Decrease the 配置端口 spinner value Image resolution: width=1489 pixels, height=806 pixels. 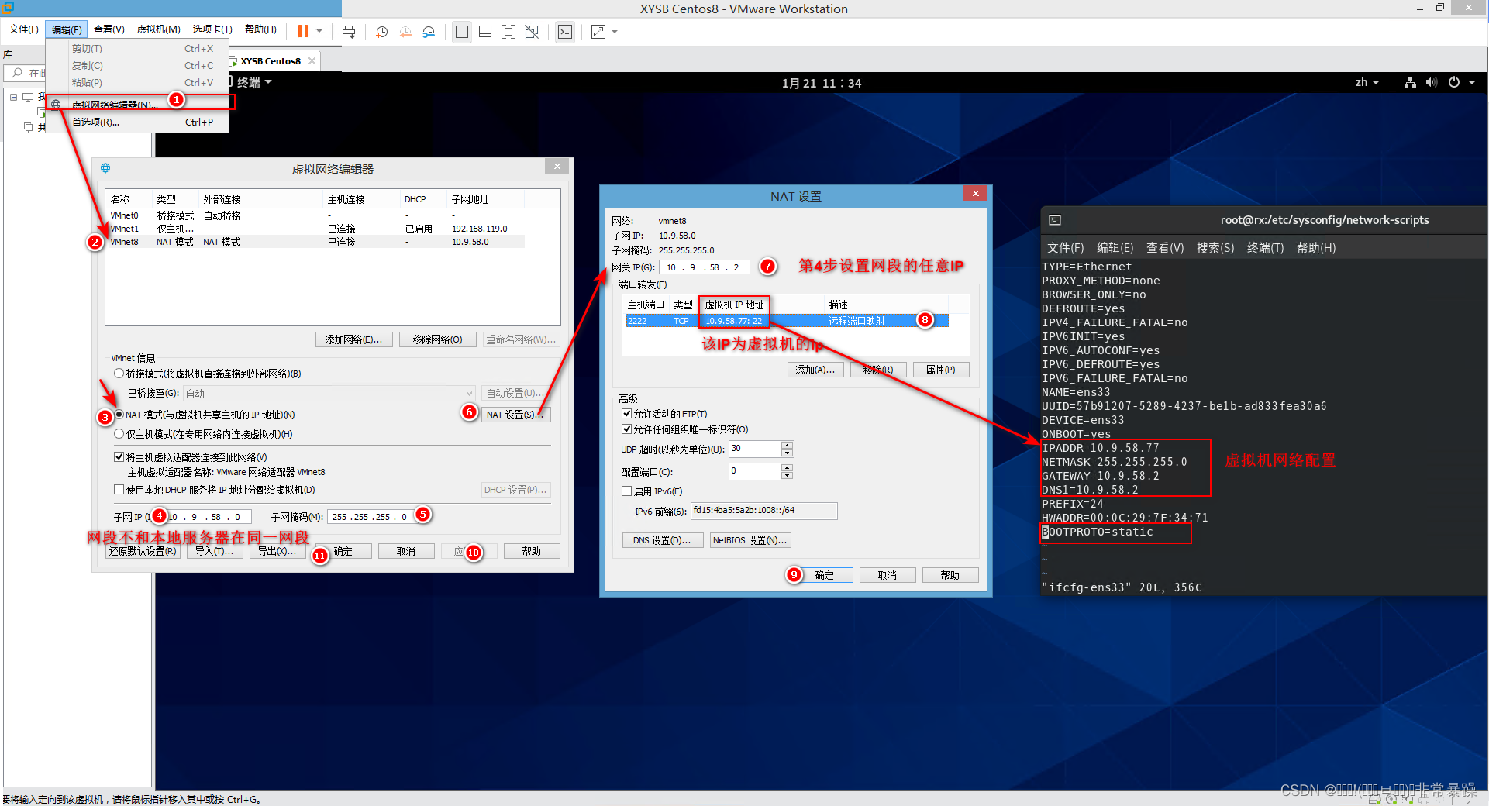(788, 476)
